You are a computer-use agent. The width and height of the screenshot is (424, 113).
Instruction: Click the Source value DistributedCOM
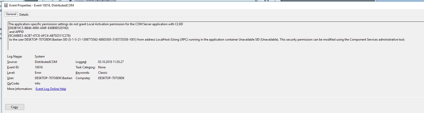point(46,62)
